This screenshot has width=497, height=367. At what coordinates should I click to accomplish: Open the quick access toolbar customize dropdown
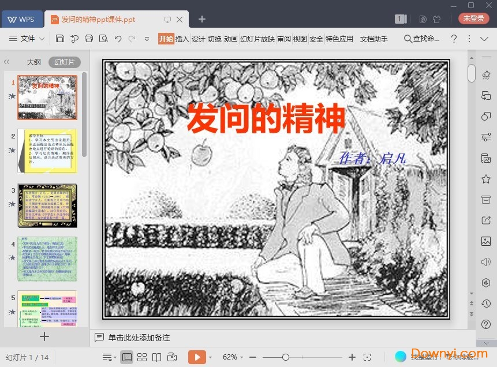[x=145, y=39]
